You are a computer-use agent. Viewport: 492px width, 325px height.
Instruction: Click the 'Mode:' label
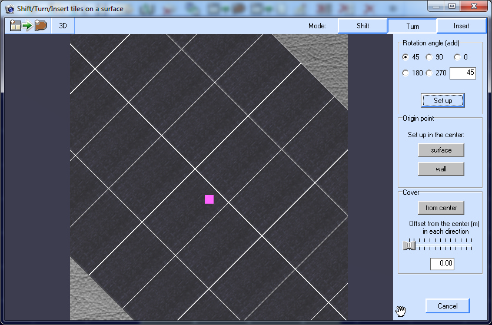click(x=317, y=26)
